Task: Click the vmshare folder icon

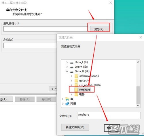Action: pyautogui.click(x=76, y=90)
